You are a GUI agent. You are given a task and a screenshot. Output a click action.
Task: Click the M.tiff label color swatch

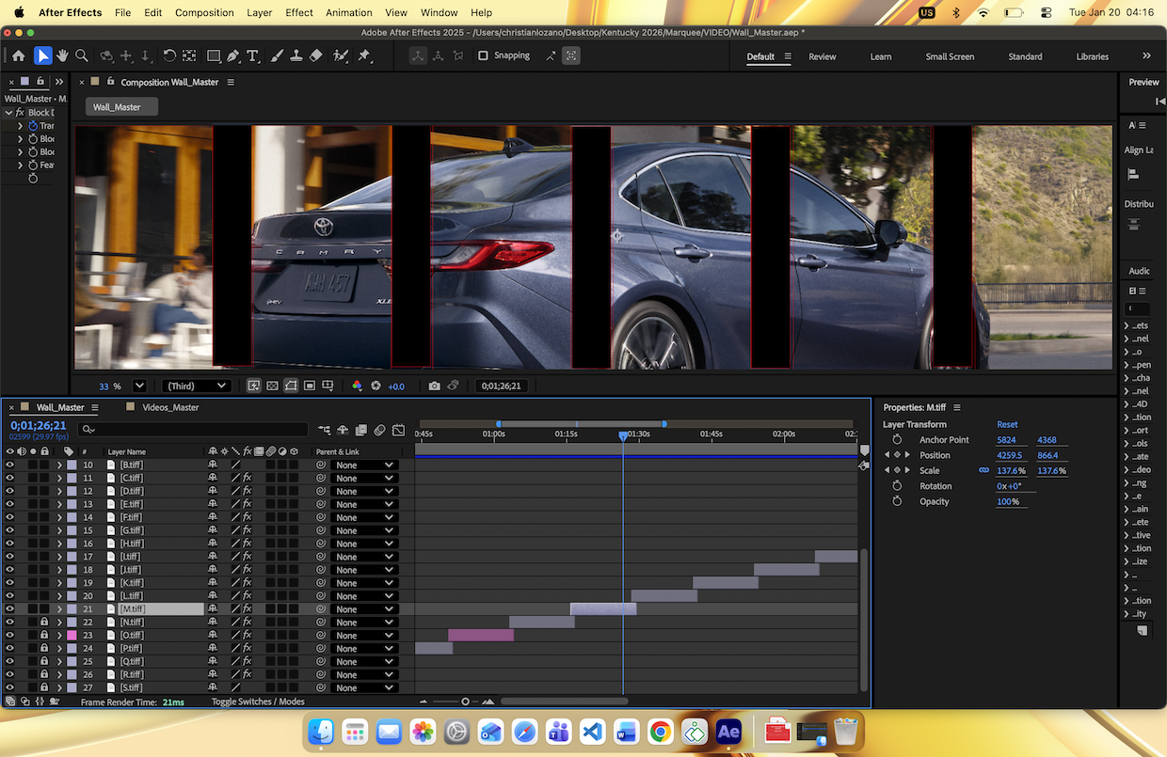pos(72,609)
